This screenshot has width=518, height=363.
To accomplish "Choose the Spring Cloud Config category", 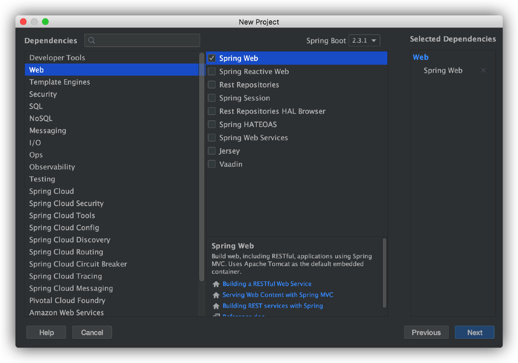I will 64,228.
